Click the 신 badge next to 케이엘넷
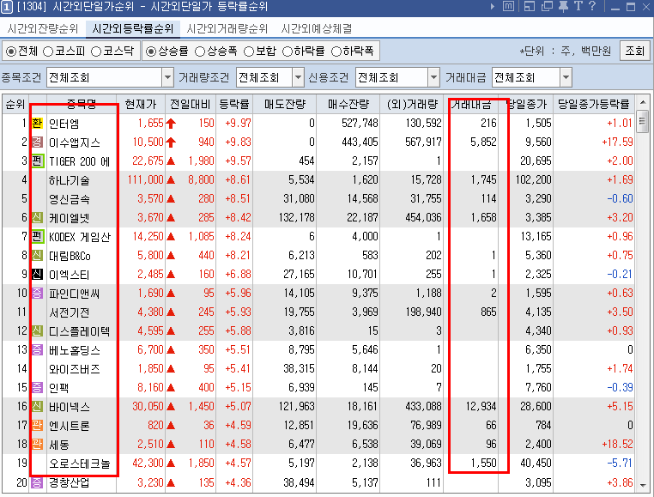654x497 pixels. [x=37, y=217]
